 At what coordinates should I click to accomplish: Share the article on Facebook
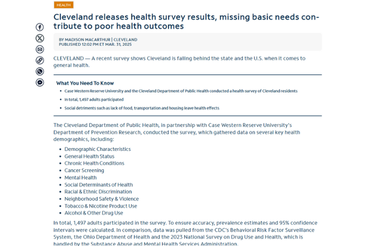click(40, 27)
